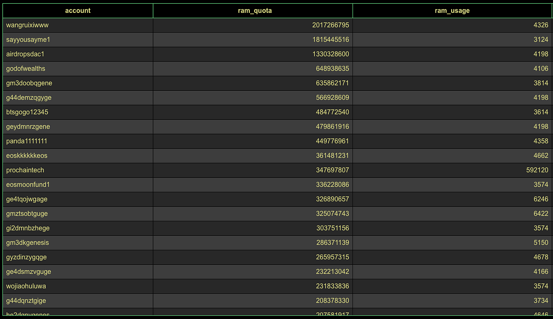Viewport: 553px width, 319px height.
Task: Select the wangruixiwww account cell
Action: [x=78, y=25]
